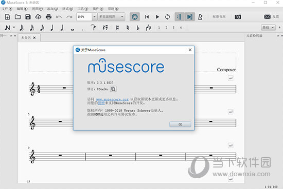Close the 关于MuseScore dialog
This screenshot has width=283, height=189.
(190, 50)
